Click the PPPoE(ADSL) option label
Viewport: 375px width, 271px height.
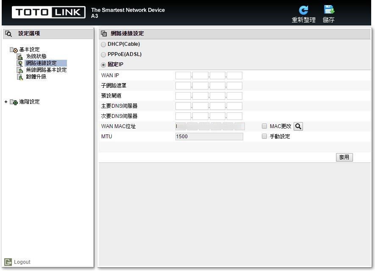pyautogui.click(x=125, y=54)
